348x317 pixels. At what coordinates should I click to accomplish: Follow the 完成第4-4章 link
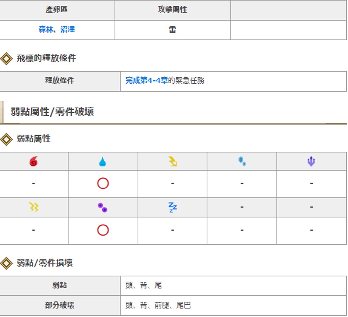(x=147, y=81)
